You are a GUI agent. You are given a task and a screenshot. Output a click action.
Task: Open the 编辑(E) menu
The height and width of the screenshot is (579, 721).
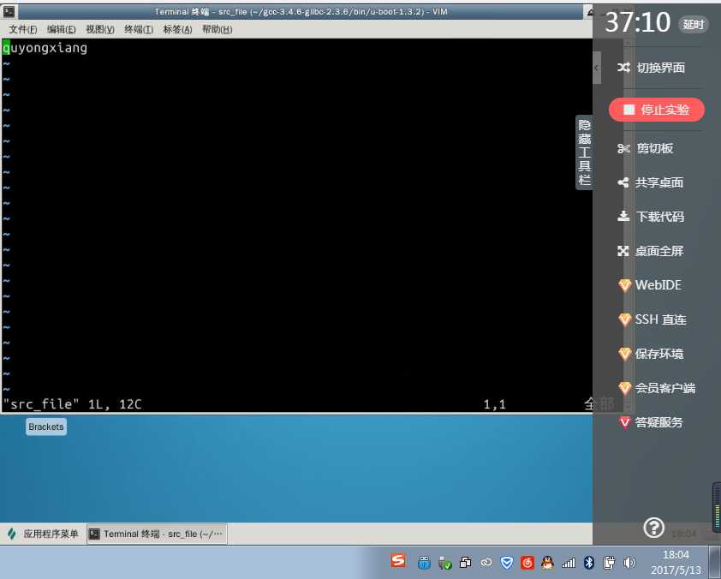click(x=61, y=29)
